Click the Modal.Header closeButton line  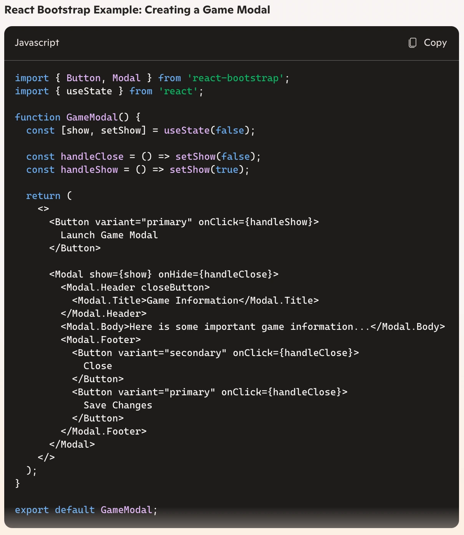[135, 288]
